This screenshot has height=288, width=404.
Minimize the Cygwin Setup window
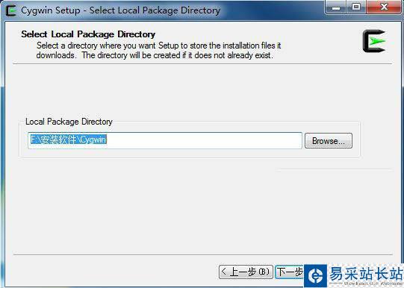coord(336,7)
